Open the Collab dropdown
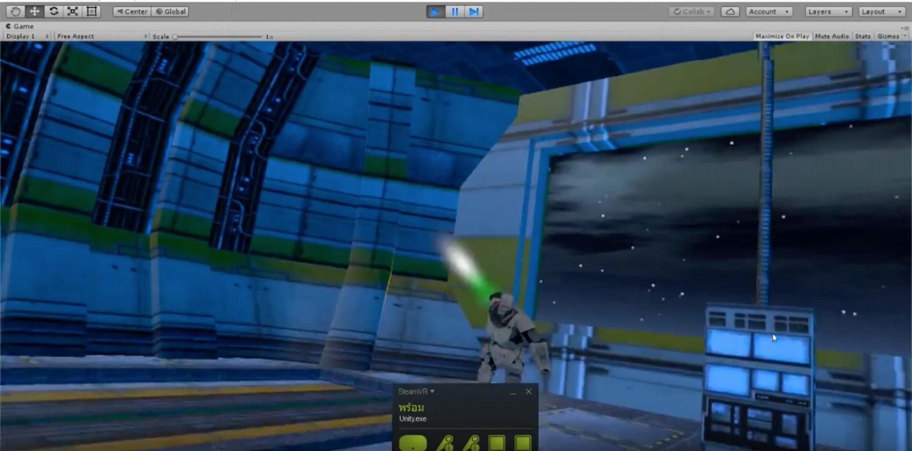The height and width of the screenshot is (451, 912). click(692, 11)
